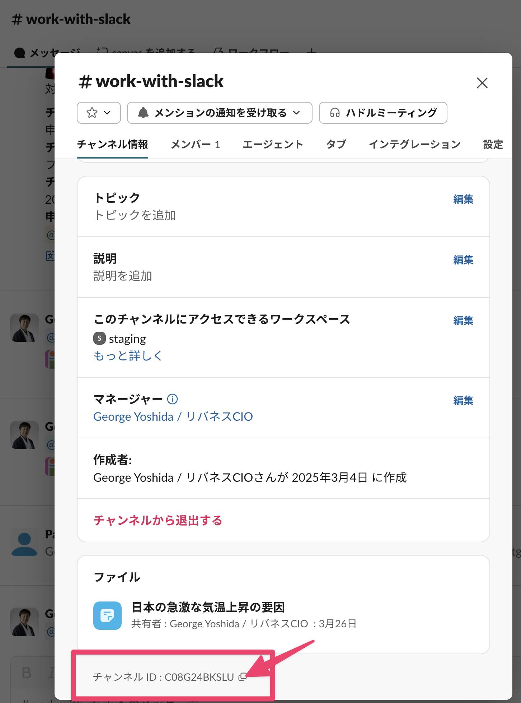
Task: Edit the channel description
Action: tap(463, 260)
